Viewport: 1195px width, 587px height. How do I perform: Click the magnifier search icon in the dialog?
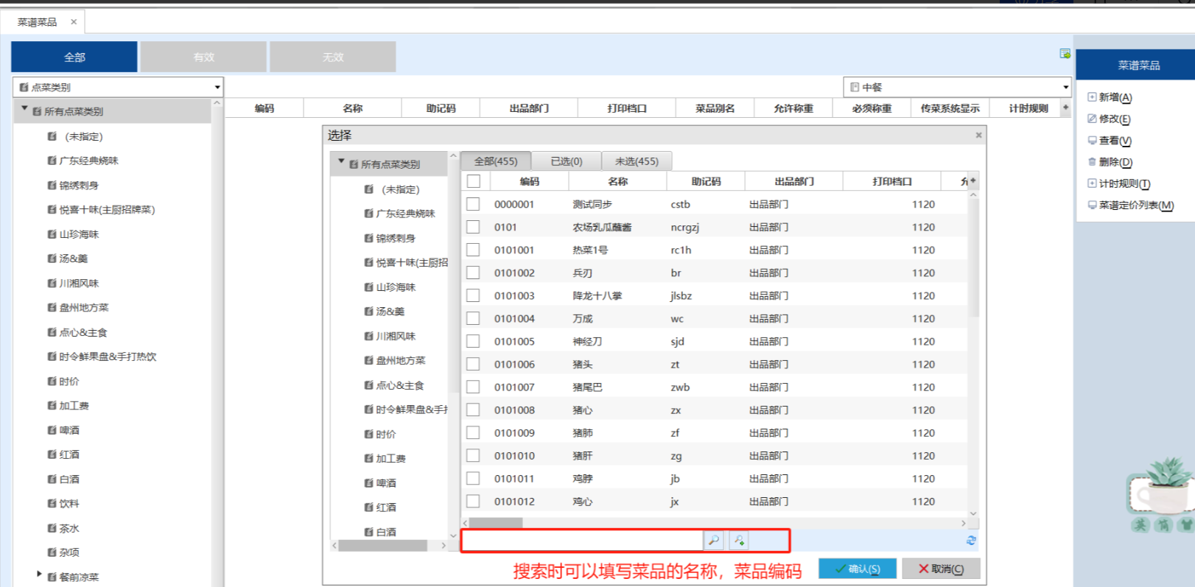713,541
